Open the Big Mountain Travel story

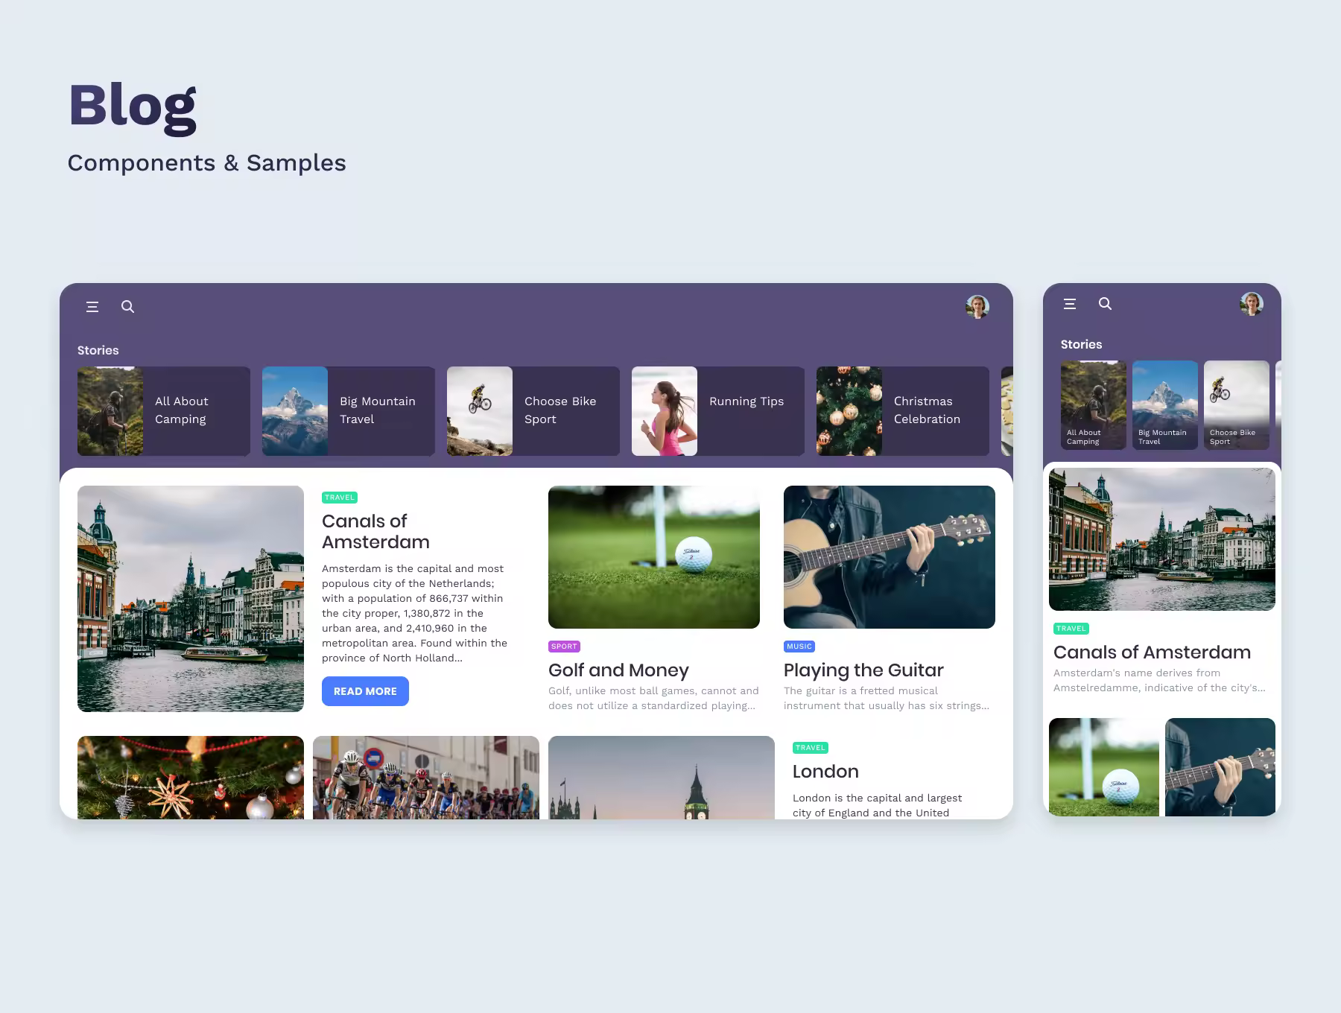tap(349, 411)
